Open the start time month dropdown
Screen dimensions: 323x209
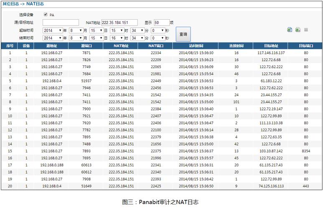(x=76, y=31)
